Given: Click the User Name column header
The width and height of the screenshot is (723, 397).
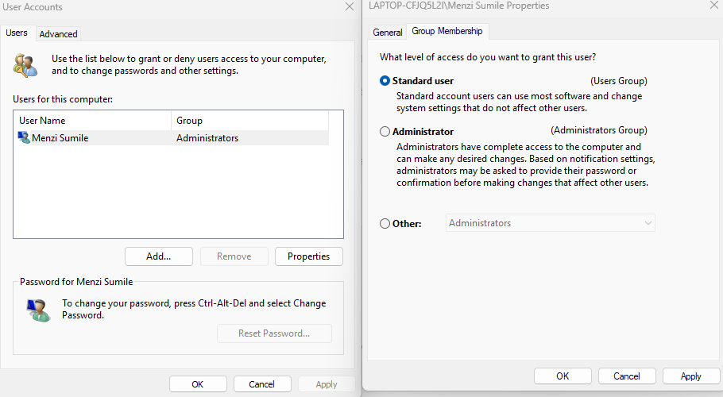Looking at the screenshot, I should 92,120.
